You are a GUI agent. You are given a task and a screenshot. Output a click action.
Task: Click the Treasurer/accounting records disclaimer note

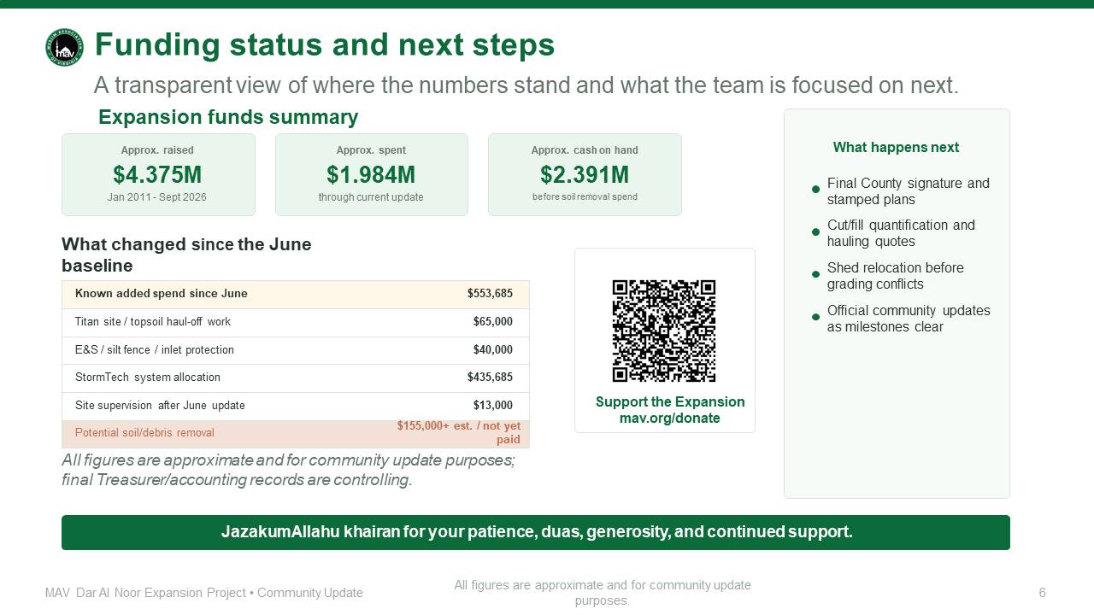(x=289, y=471)
